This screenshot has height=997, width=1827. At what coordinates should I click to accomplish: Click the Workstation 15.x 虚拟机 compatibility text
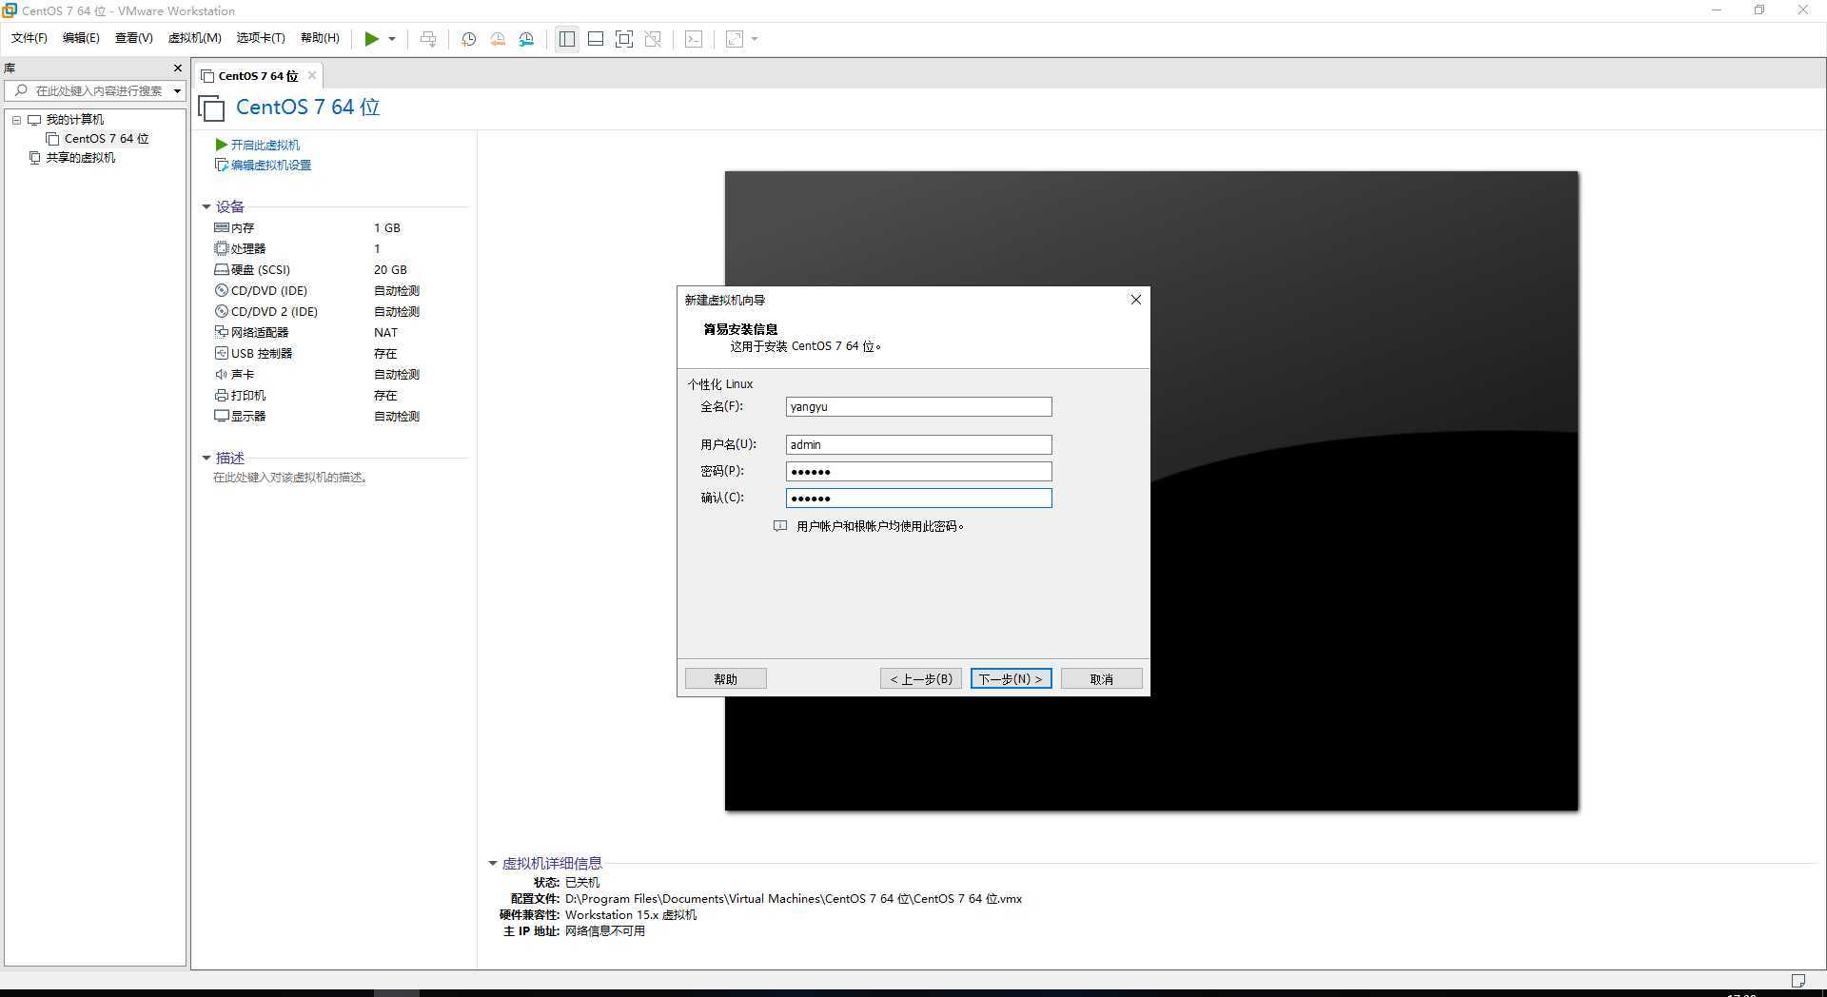click(631, 915)
